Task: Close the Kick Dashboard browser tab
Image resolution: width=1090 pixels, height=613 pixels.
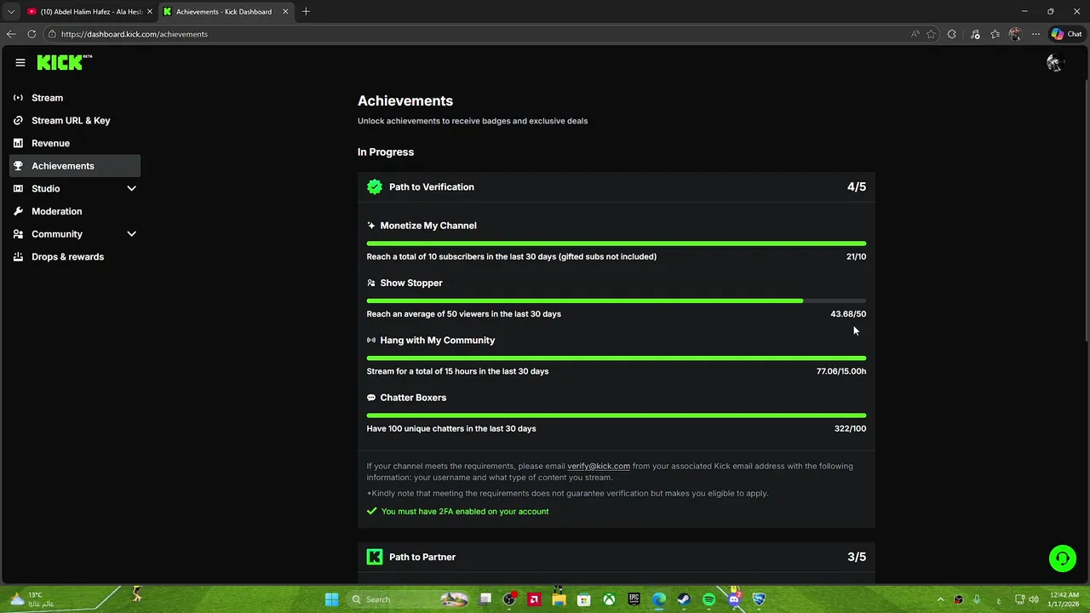Action: pyautogui.click(x=285, y=12)
